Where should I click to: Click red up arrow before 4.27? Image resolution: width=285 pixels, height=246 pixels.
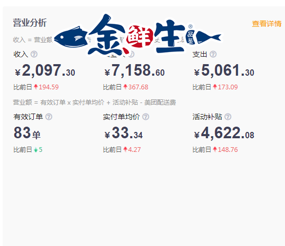(x=125, y=149)
